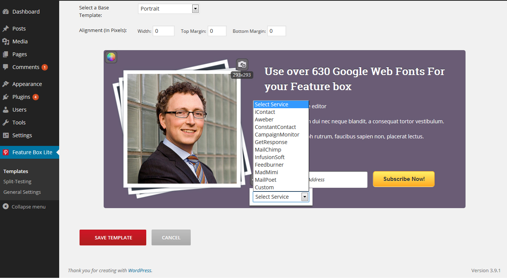The height and width of the screenshot is (279, 507).
Task: Choose iContact from service list
Action: (281, 112)
